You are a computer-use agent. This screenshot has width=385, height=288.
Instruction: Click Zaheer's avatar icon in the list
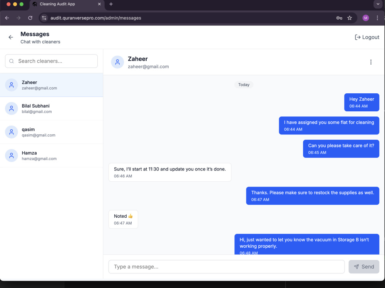click(x=12, y=85)
